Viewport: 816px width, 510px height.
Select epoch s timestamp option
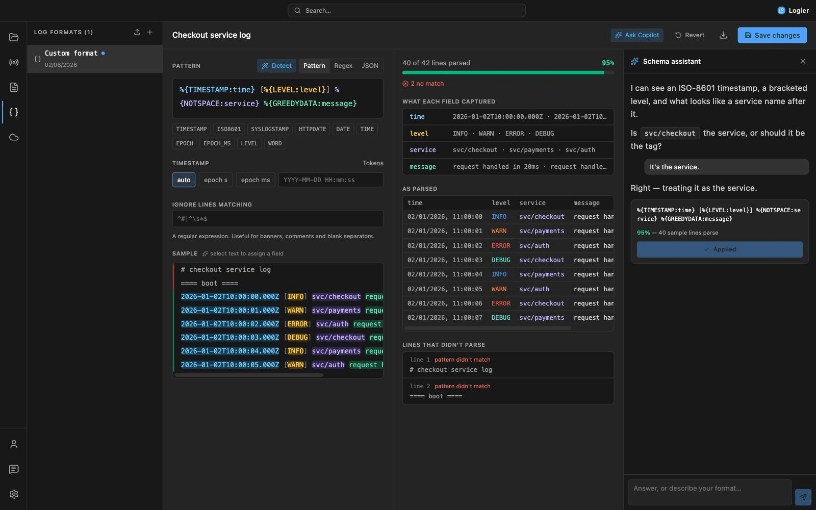[216, 180]
